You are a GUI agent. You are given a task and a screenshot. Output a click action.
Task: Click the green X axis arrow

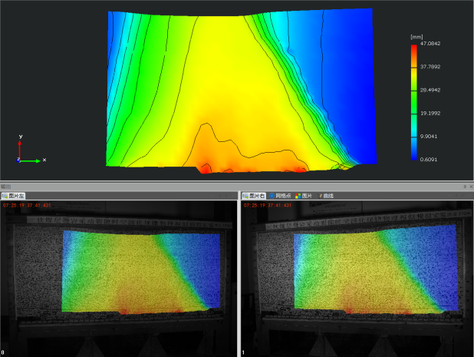tap(34, 160)
